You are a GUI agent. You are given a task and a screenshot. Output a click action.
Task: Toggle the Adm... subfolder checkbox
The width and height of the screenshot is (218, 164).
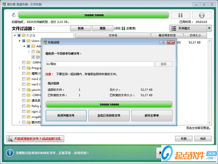pos(28,46)
